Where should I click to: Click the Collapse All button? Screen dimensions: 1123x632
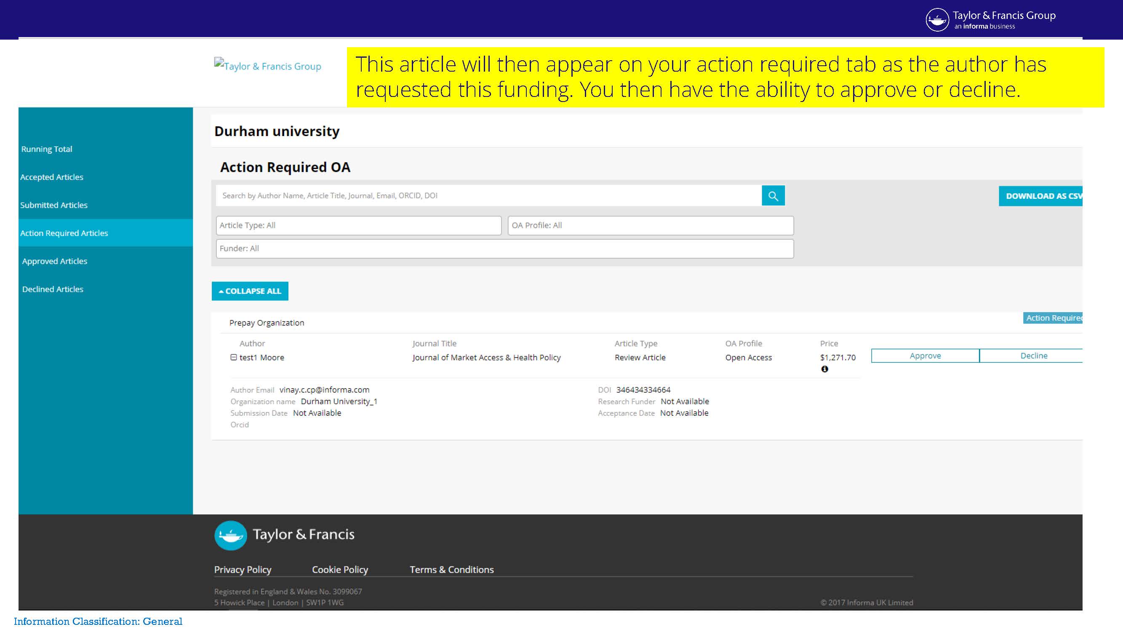[x=250, y=291]
